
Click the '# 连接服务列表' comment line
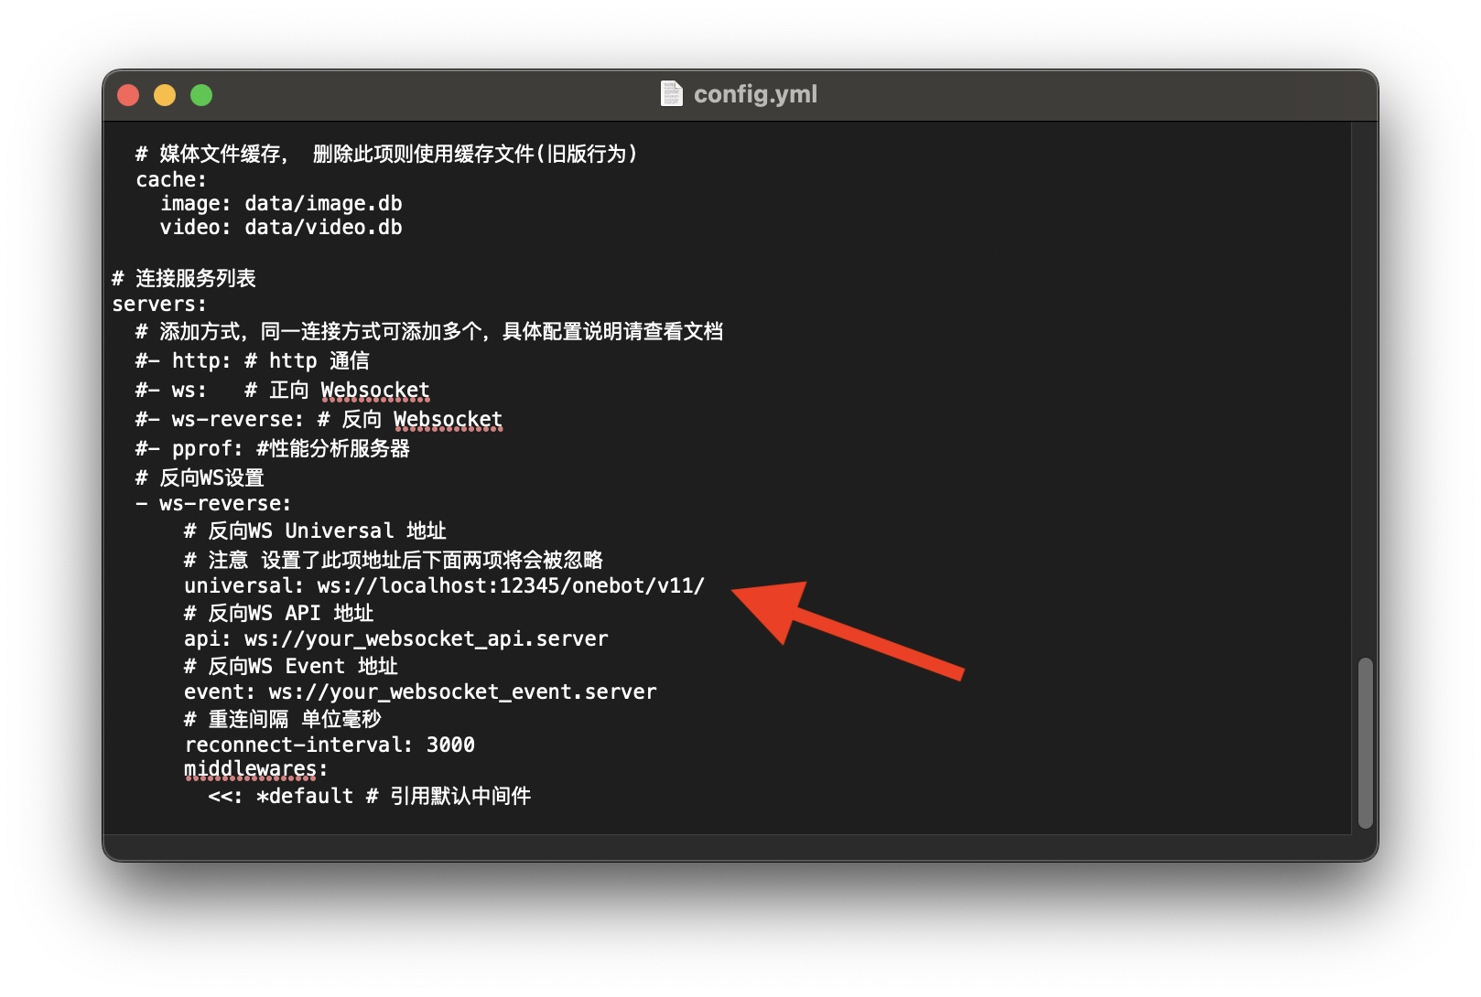pyautogui.click(x=184, y=278)
